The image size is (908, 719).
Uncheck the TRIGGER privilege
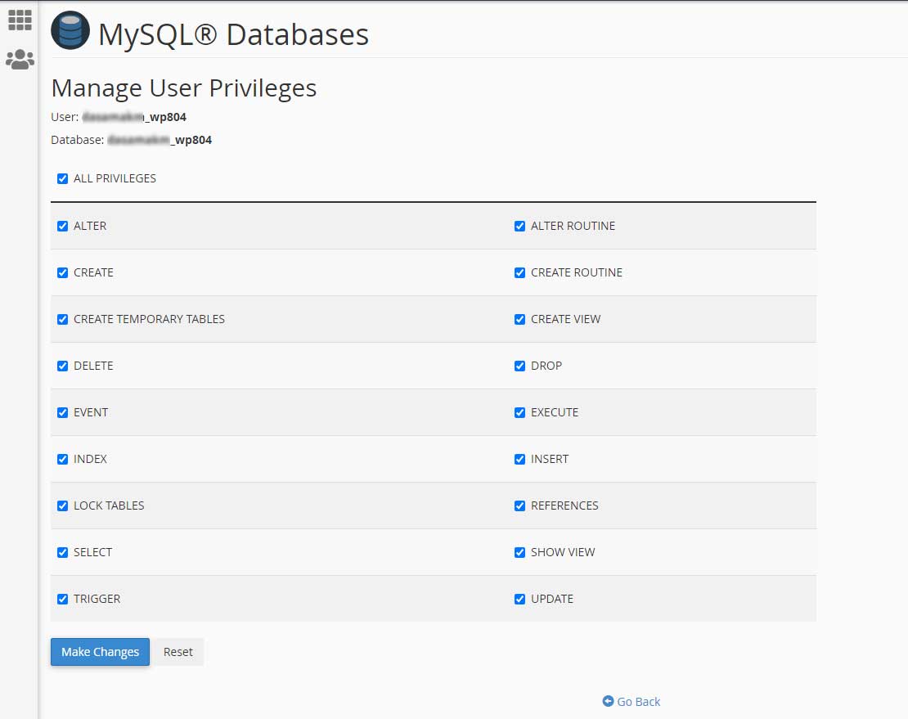pyautogui.click(x=63, y=599)
